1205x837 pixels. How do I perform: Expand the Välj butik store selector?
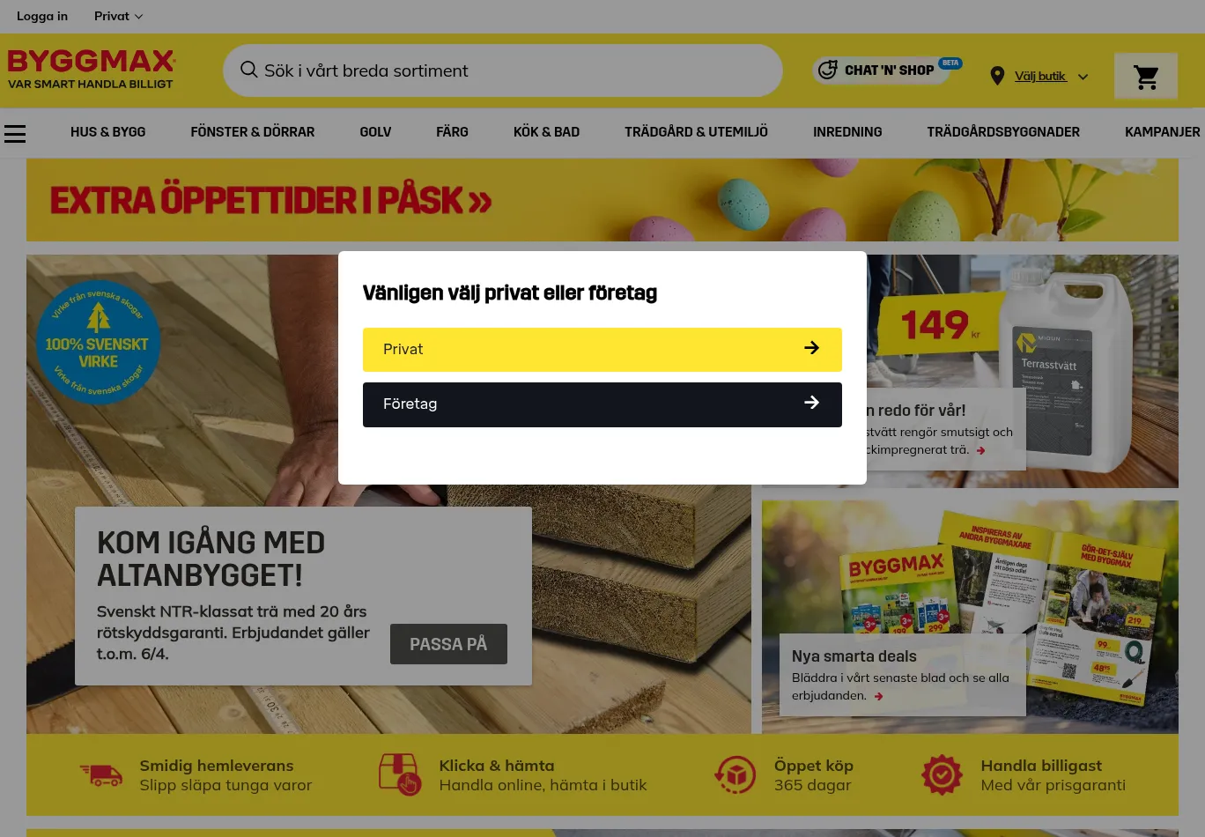pyautogui.click(x=1051, y=77)
